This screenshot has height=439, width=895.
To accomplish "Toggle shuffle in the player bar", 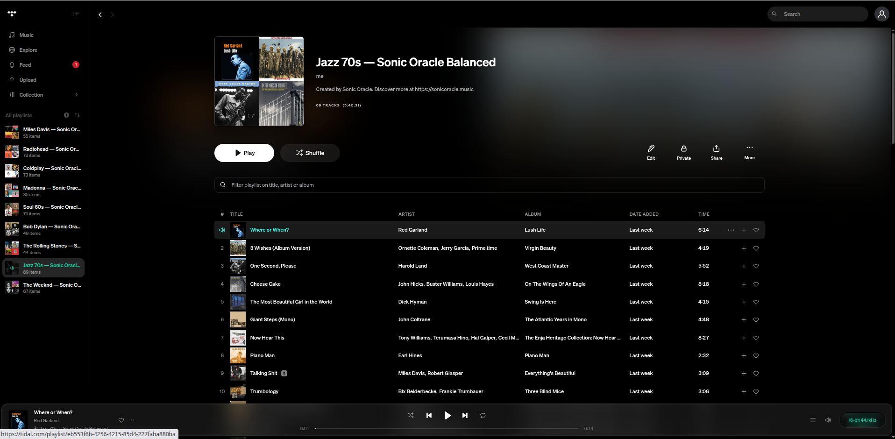I will [x=411, y=415].
